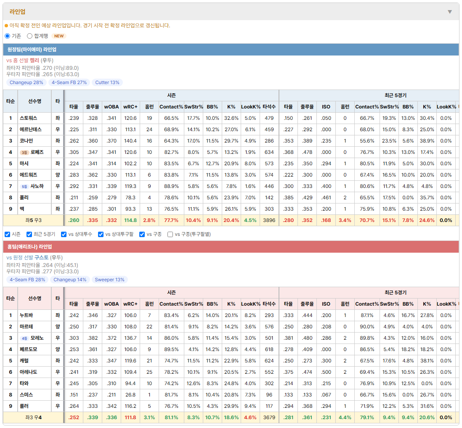Uncheck the vs 구종 checkbox
The image size is (462, 428).
click(x=142, y=234)
